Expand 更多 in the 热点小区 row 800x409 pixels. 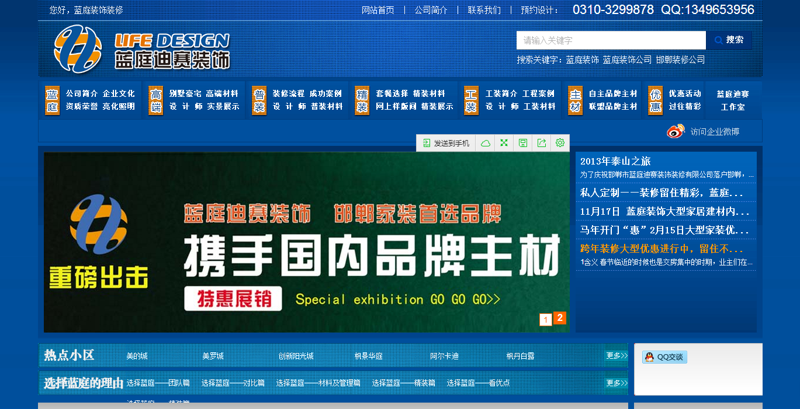616,356
